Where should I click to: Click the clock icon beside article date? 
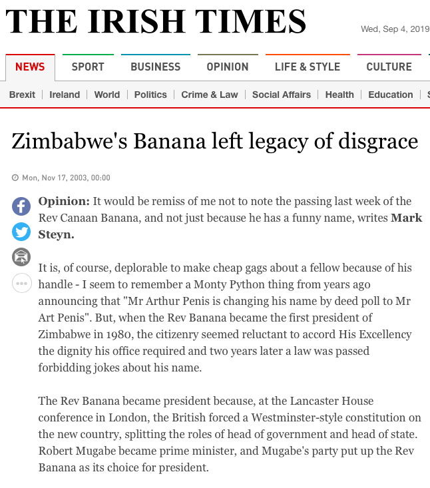coord(15,178)
